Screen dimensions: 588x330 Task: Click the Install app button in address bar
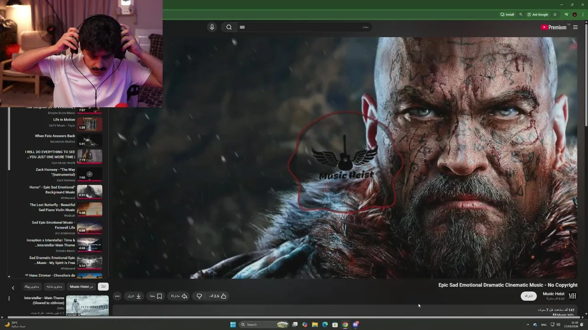[507, 15]
